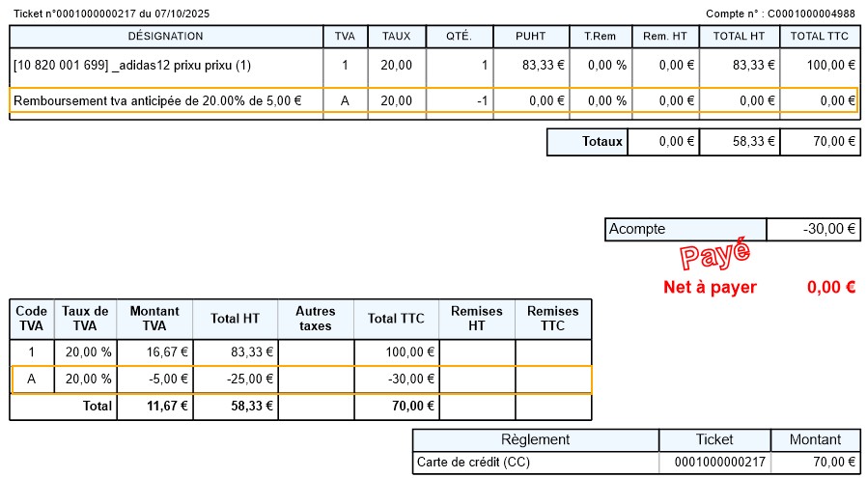
Task: Click ticket number 0001000000217 in payment table
Action: pyautogui.click(x=714, y=463)
